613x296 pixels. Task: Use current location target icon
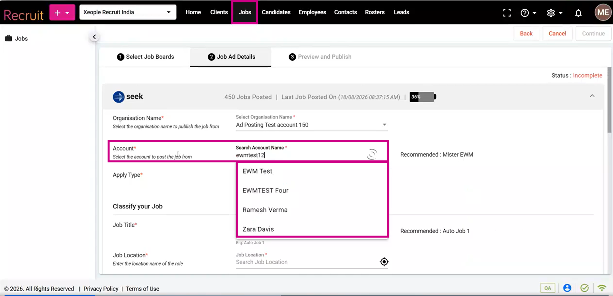tap(384, 262)
